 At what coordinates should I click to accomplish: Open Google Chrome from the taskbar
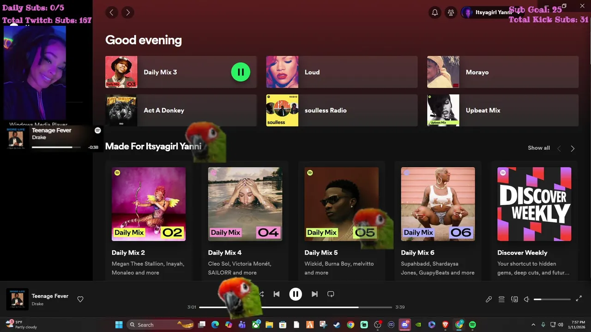coord(350,325)
